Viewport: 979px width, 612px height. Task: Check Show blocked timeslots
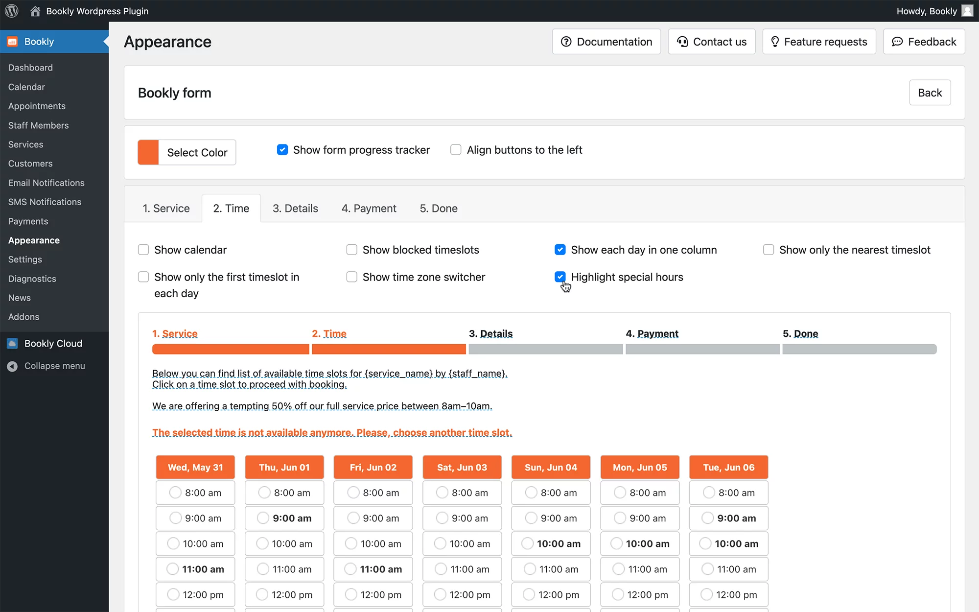[x=351, y=250]
